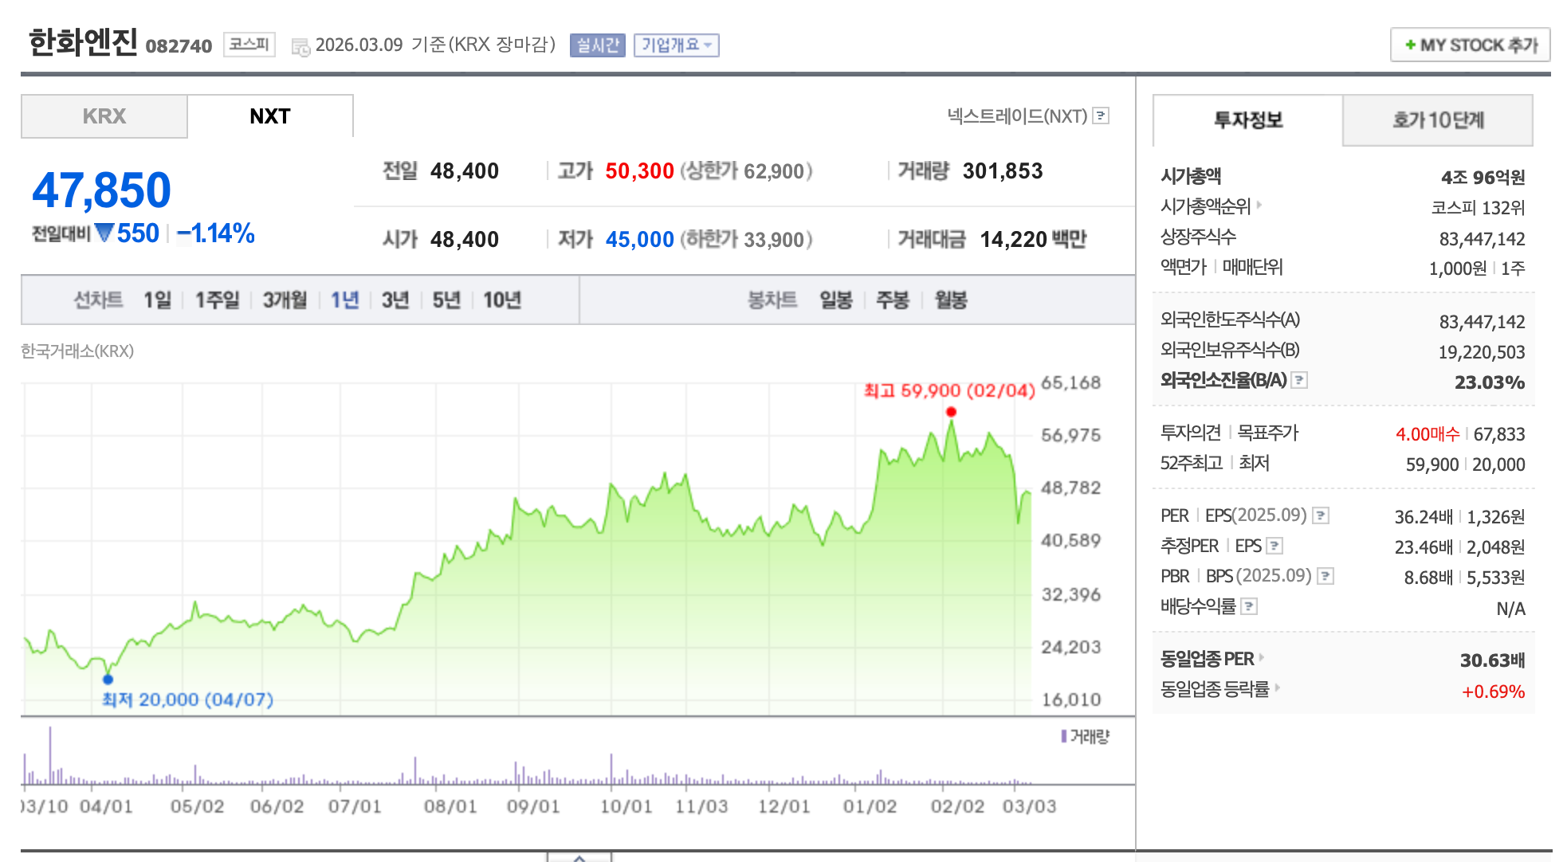Click help icon next to 넥스트레이드(NXT)

(x=1101, y=116)
